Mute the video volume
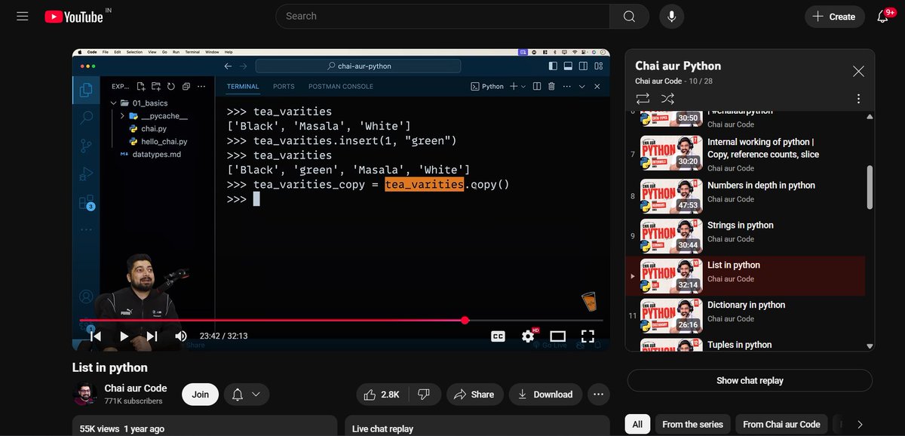The width and height of the screenshot is (905, 436). click(x=181, y=336)
